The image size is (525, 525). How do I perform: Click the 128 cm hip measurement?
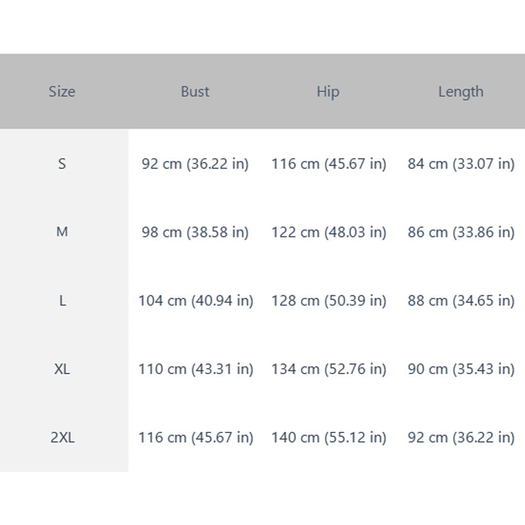tap(329, 301)
